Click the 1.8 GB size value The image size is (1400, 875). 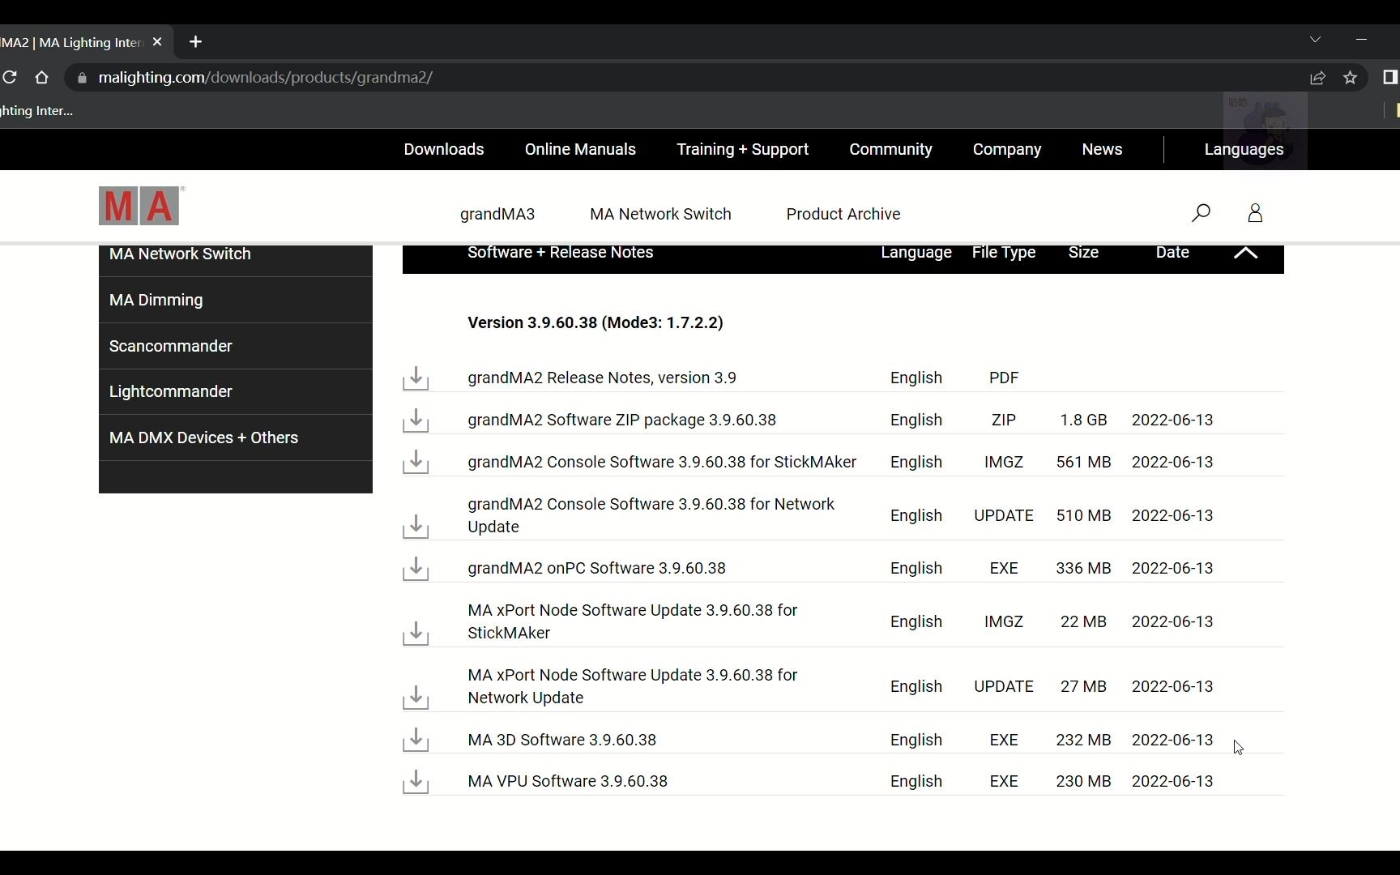click(1083, 420)
